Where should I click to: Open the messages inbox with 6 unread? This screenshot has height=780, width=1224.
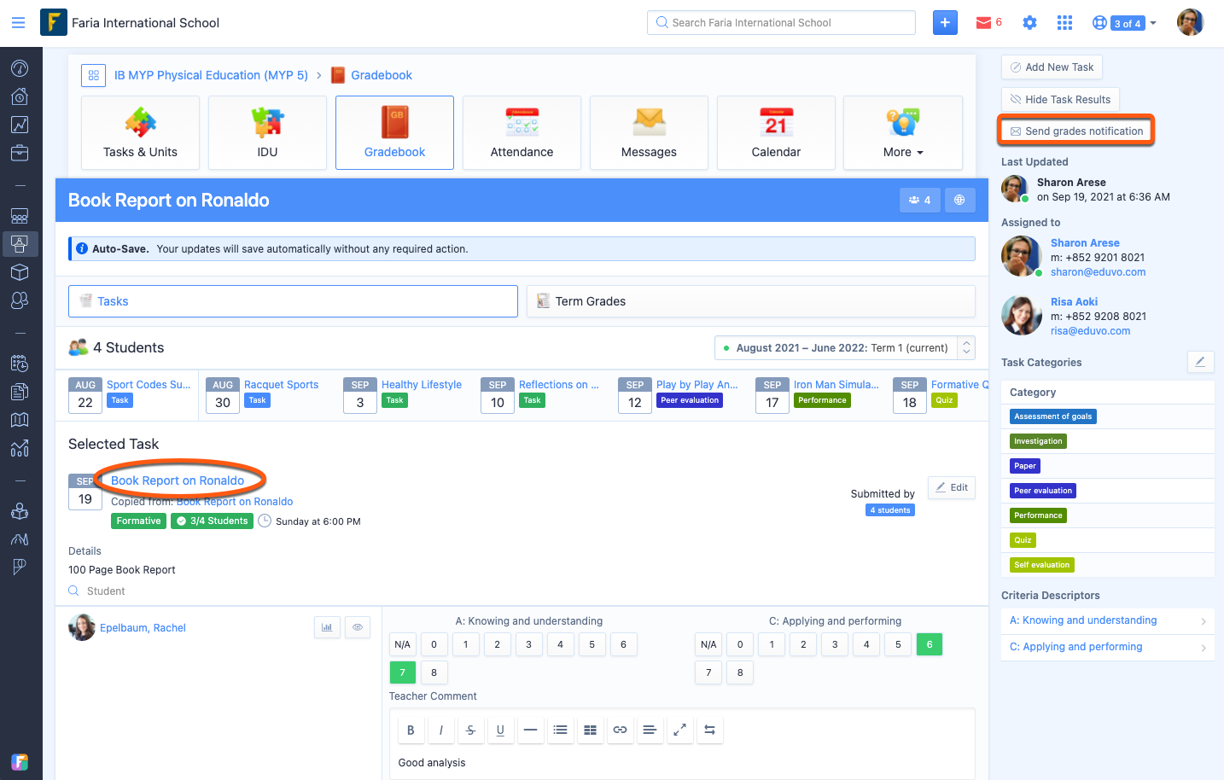pos(988,22)
